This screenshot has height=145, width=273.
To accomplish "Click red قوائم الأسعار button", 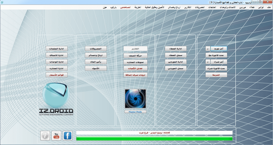I will tap(57, 75).
